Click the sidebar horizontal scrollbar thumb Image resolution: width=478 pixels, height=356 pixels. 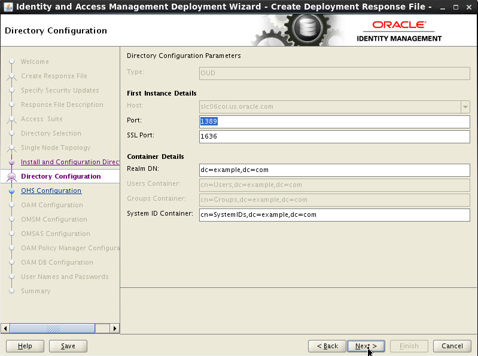click(x=53, y=329)
